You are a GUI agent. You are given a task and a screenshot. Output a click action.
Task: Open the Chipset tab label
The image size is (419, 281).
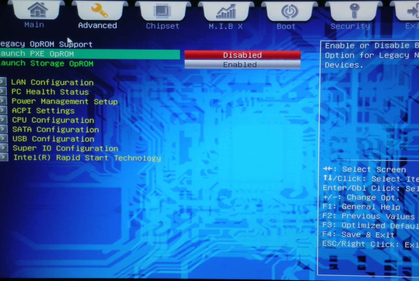(x=163, y=26)
